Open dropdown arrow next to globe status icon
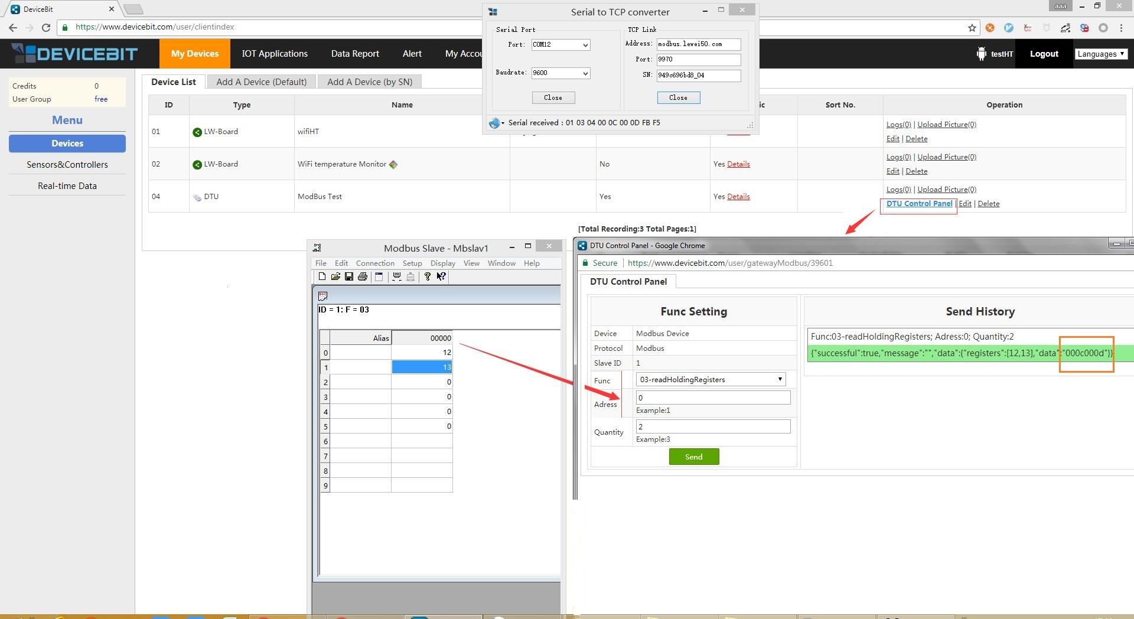The width and height of the screenshot is (1134, 619). pyautogui.click(x=503, y=123)
